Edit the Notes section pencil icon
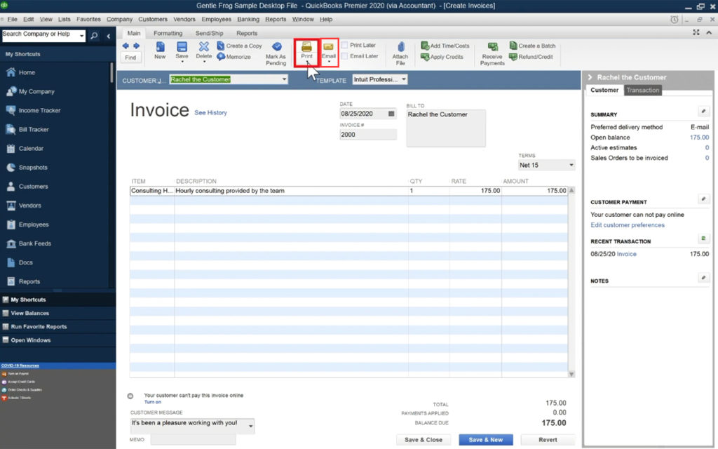Screen dimensions: 718x449 click(704, 278)
